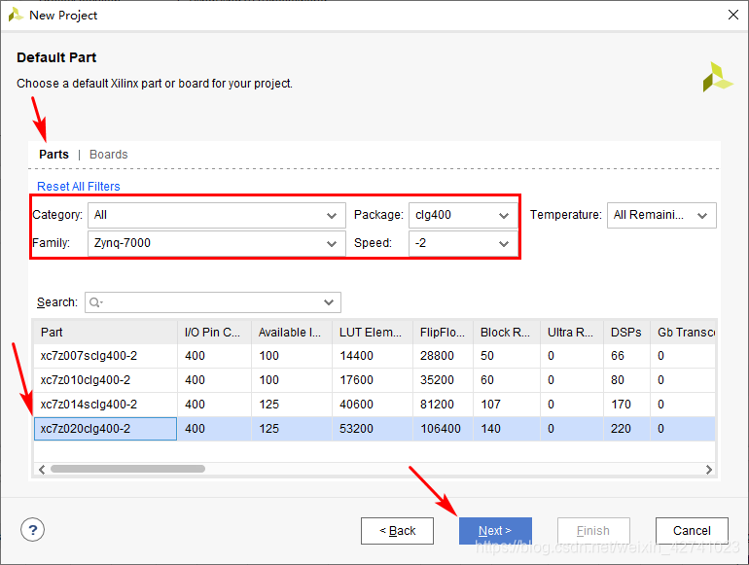Click FlipFlops value 81200
Viewport: 749px width, 565px height.
coord(437,405)
